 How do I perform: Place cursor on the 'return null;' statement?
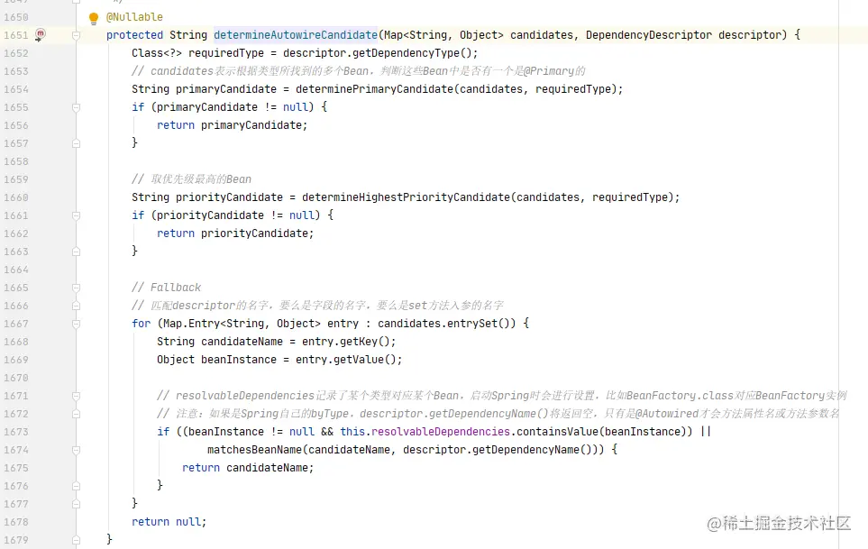tap(169, 522)
